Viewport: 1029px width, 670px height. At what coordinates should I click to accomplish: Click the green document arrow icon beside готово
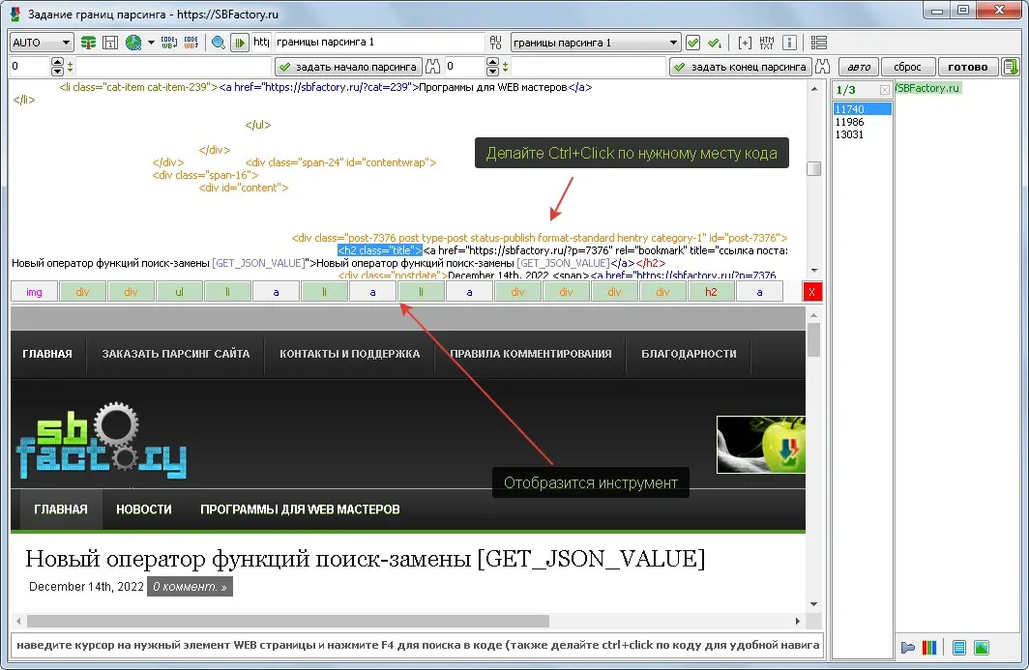point(1011,67)
